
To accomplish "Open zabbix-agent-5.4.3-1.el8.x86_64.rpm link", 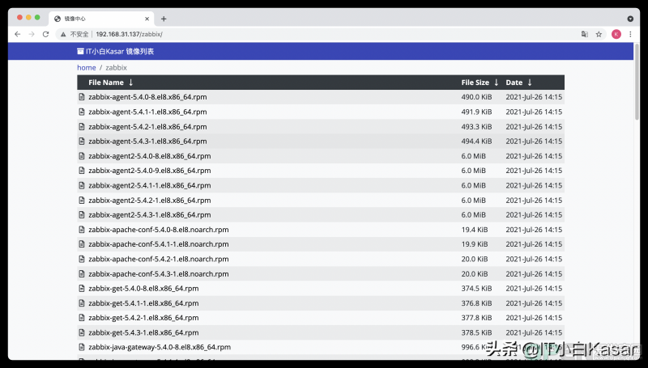I will point(147,141).
